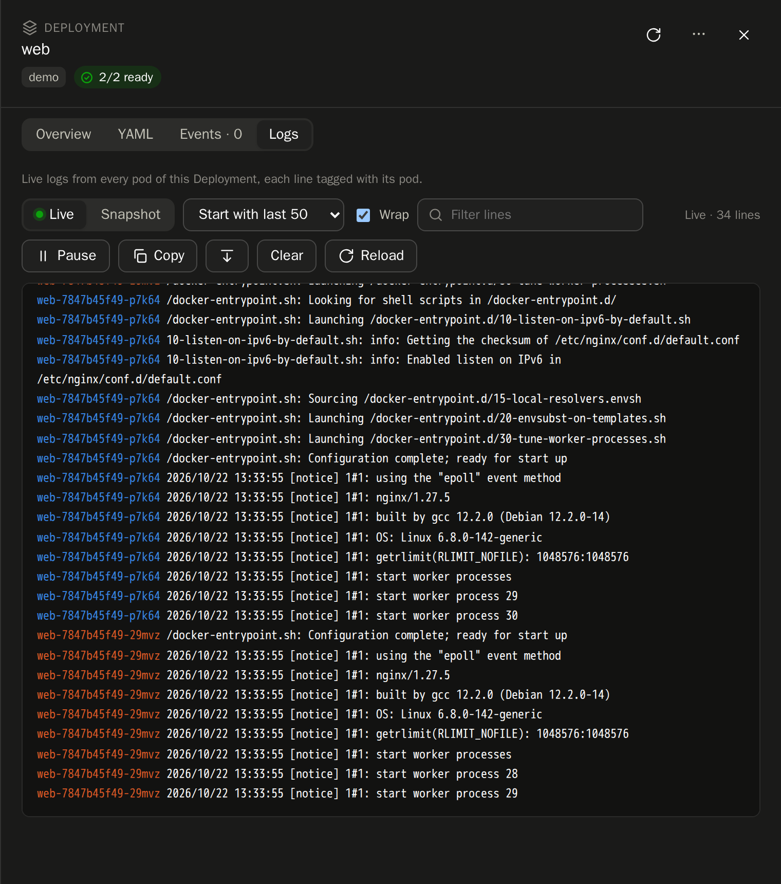The width and height of the screenshot is (781, 884).
Task: Click the refresh icon in the header
Action: (653, 35)
